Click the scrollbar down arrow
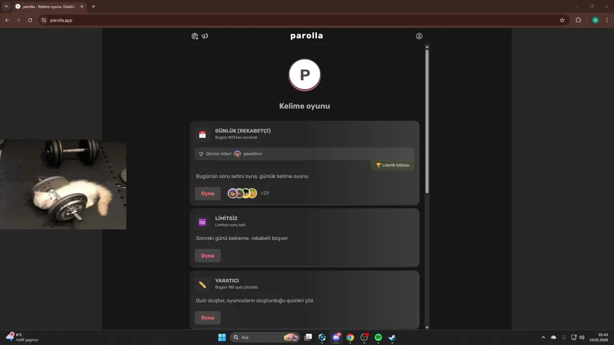The image size is (614, 345). pyautogui.click(x=427, y=328)
